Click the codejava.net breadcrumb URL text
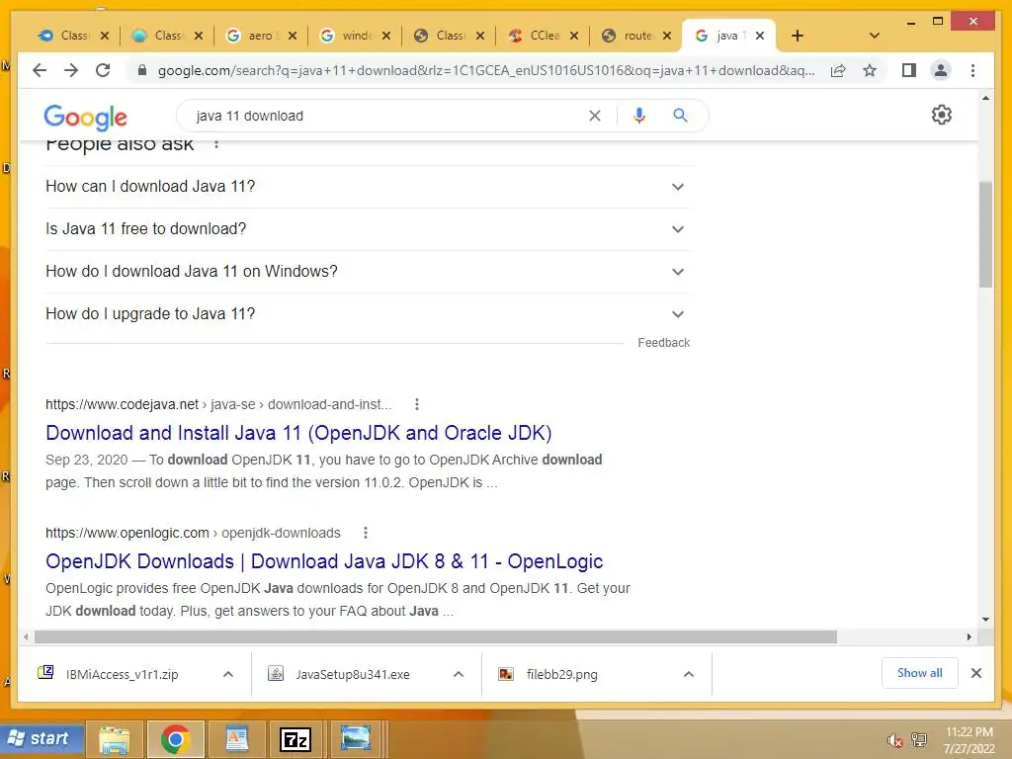Screen dimensions: 1012x759 (x=218, y=404)
